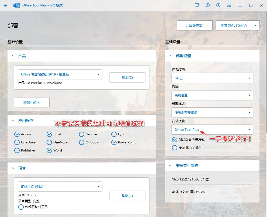
Task: Select the left 基础设置 heading
Action: 15,42
